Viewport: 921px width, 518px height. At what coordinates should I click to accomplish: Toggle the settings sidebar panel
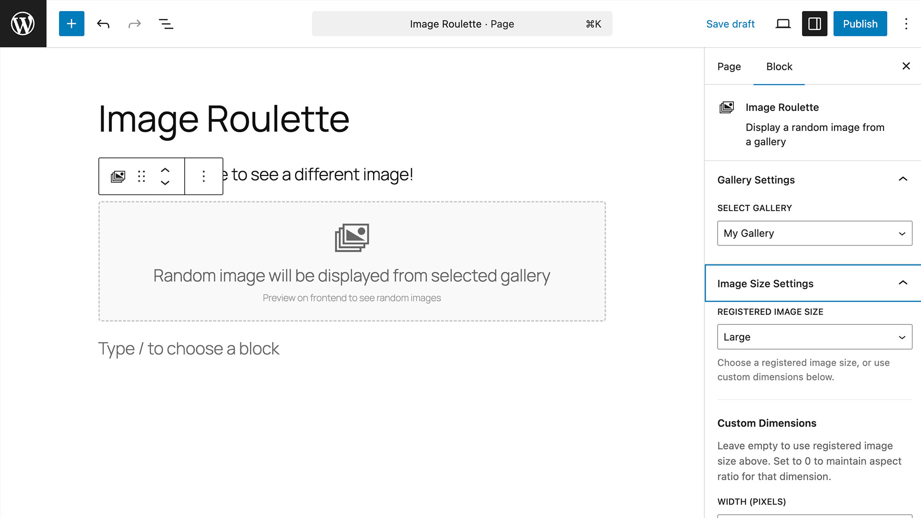pyautogui.click(x=815, y=24)
